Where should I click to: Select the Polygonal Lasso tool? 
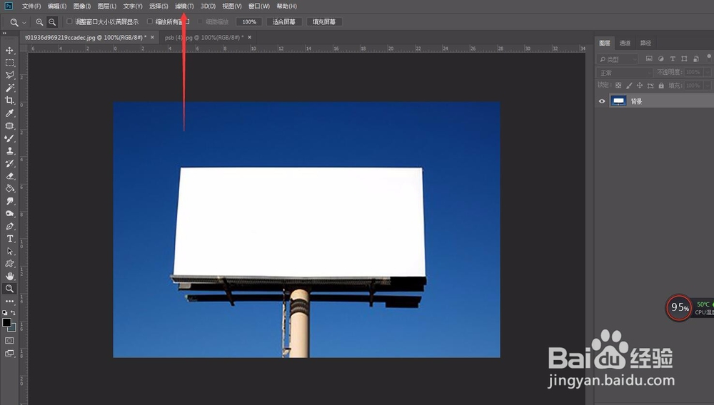[x=9, y=75]
